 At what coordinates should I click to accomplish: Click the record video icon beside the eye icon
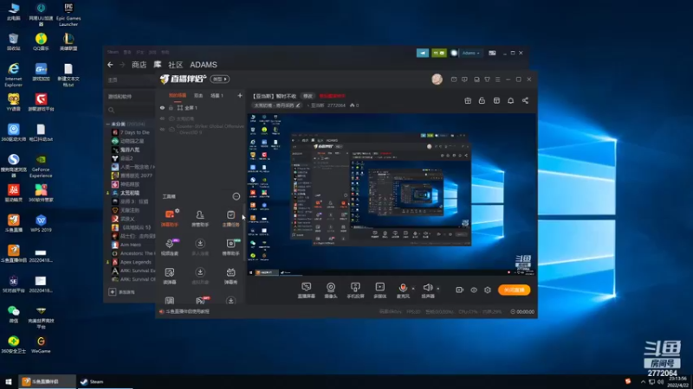tap(460, 290)
